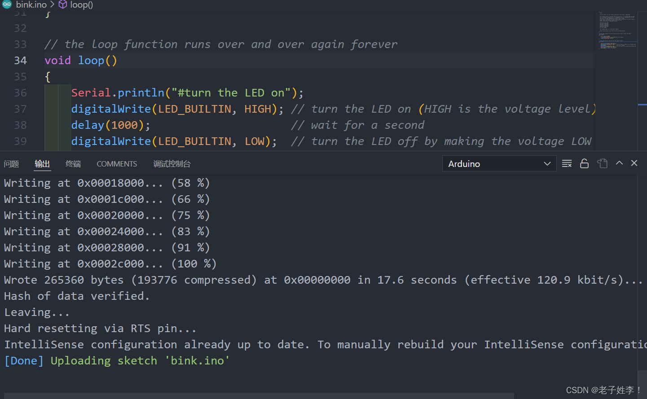Switch to the COMMENTS tab
The image size is (647, 399).
(117, 164)
